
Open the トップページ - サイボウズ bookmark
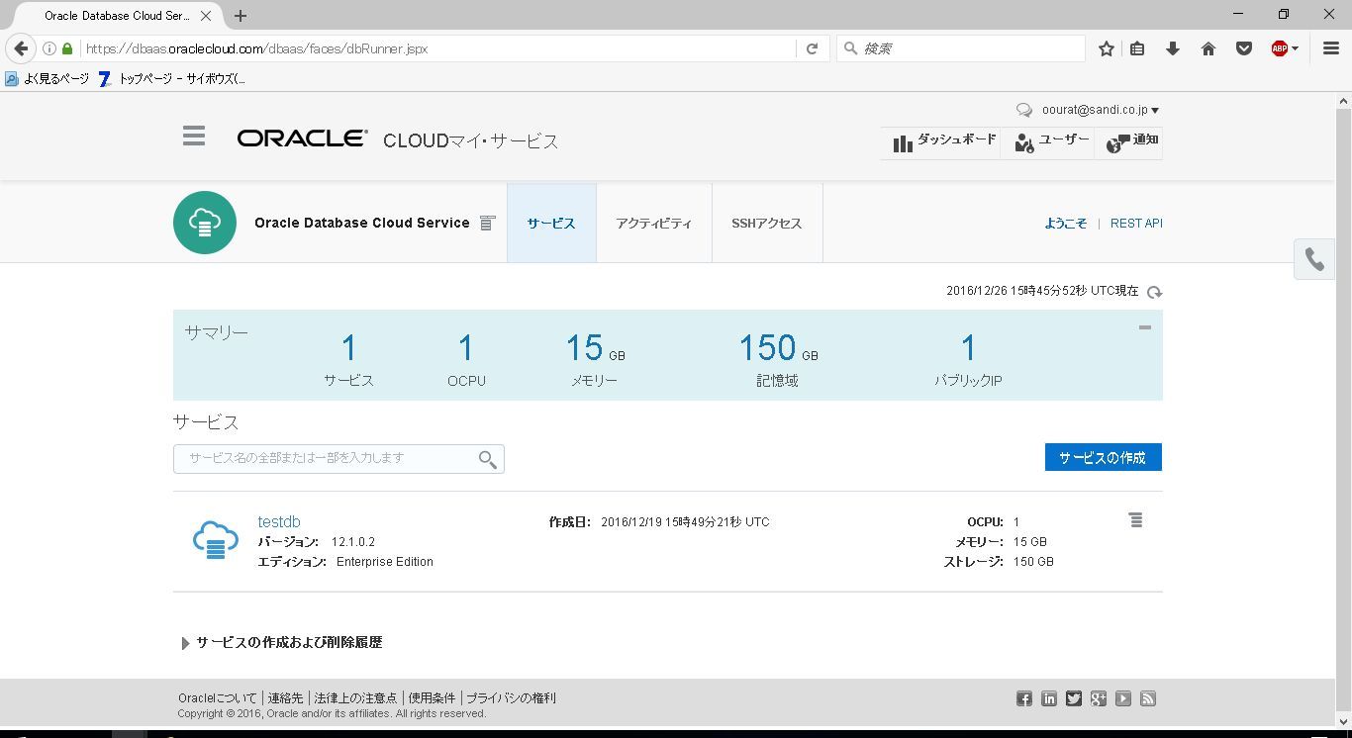click(x=172, y=79)
